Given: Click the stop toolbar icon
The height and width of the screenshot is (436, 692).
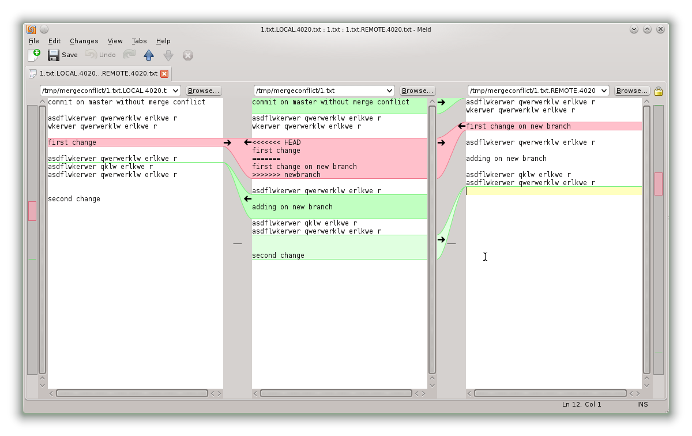Looking at the screenshot, I should 187,55.
